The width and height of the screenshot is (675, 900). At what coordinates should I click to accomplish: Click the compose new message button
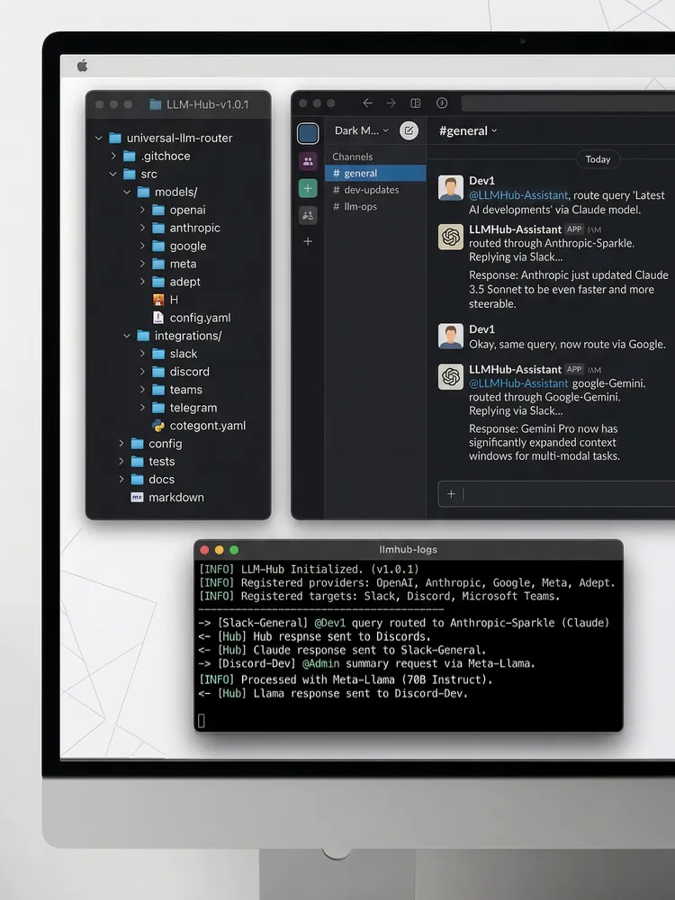coord(409,130)
